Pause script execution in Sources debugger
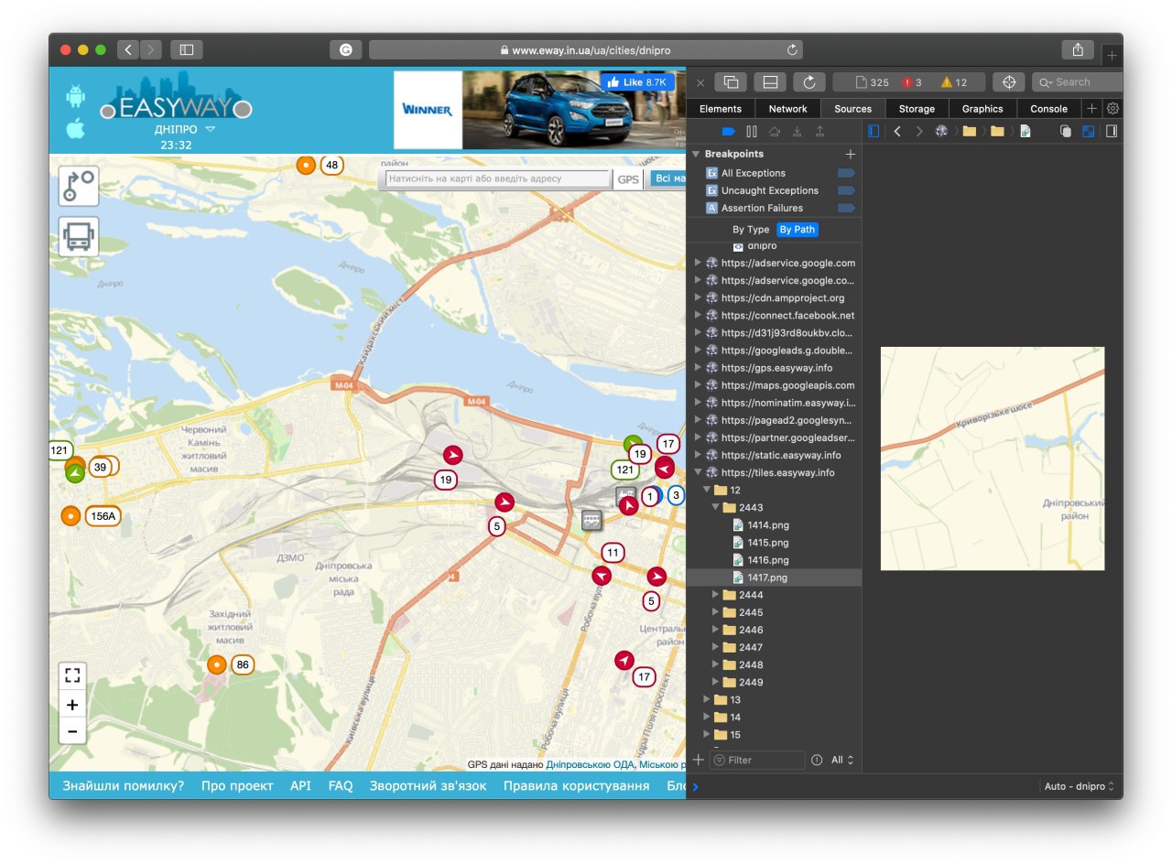This screenshot has width=1172, height=864. coord(752,132)
